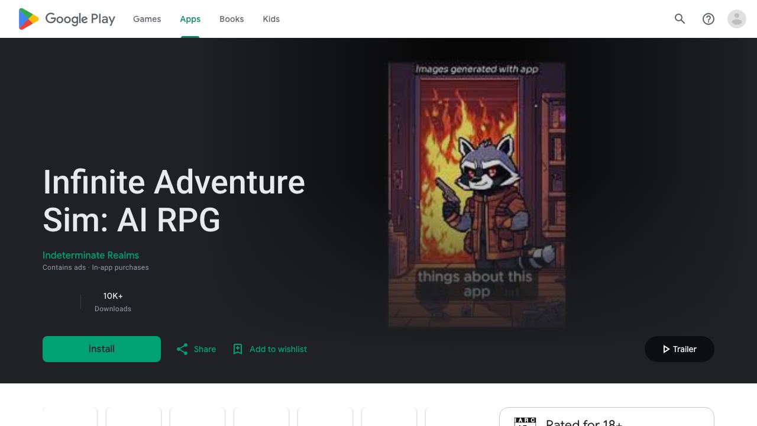Image resolution: width=757 pixels, height=426 pixels.
Task: Open the help center question icon
Action: [x=709, y=19]
